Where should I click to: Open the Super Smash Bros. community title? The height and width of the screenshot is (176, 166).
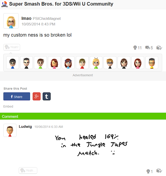[x=61, y=4]
